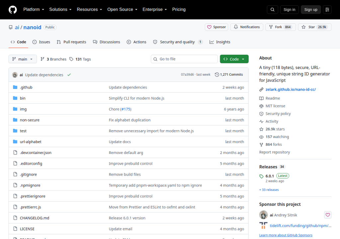
Task: Expand the Solutions menu
Action: (60, 10)
